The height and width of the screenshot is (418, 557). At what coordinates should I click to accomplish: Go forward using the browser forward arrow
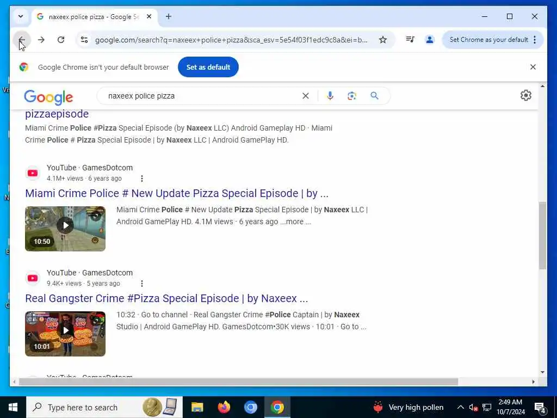coord(41,40)
